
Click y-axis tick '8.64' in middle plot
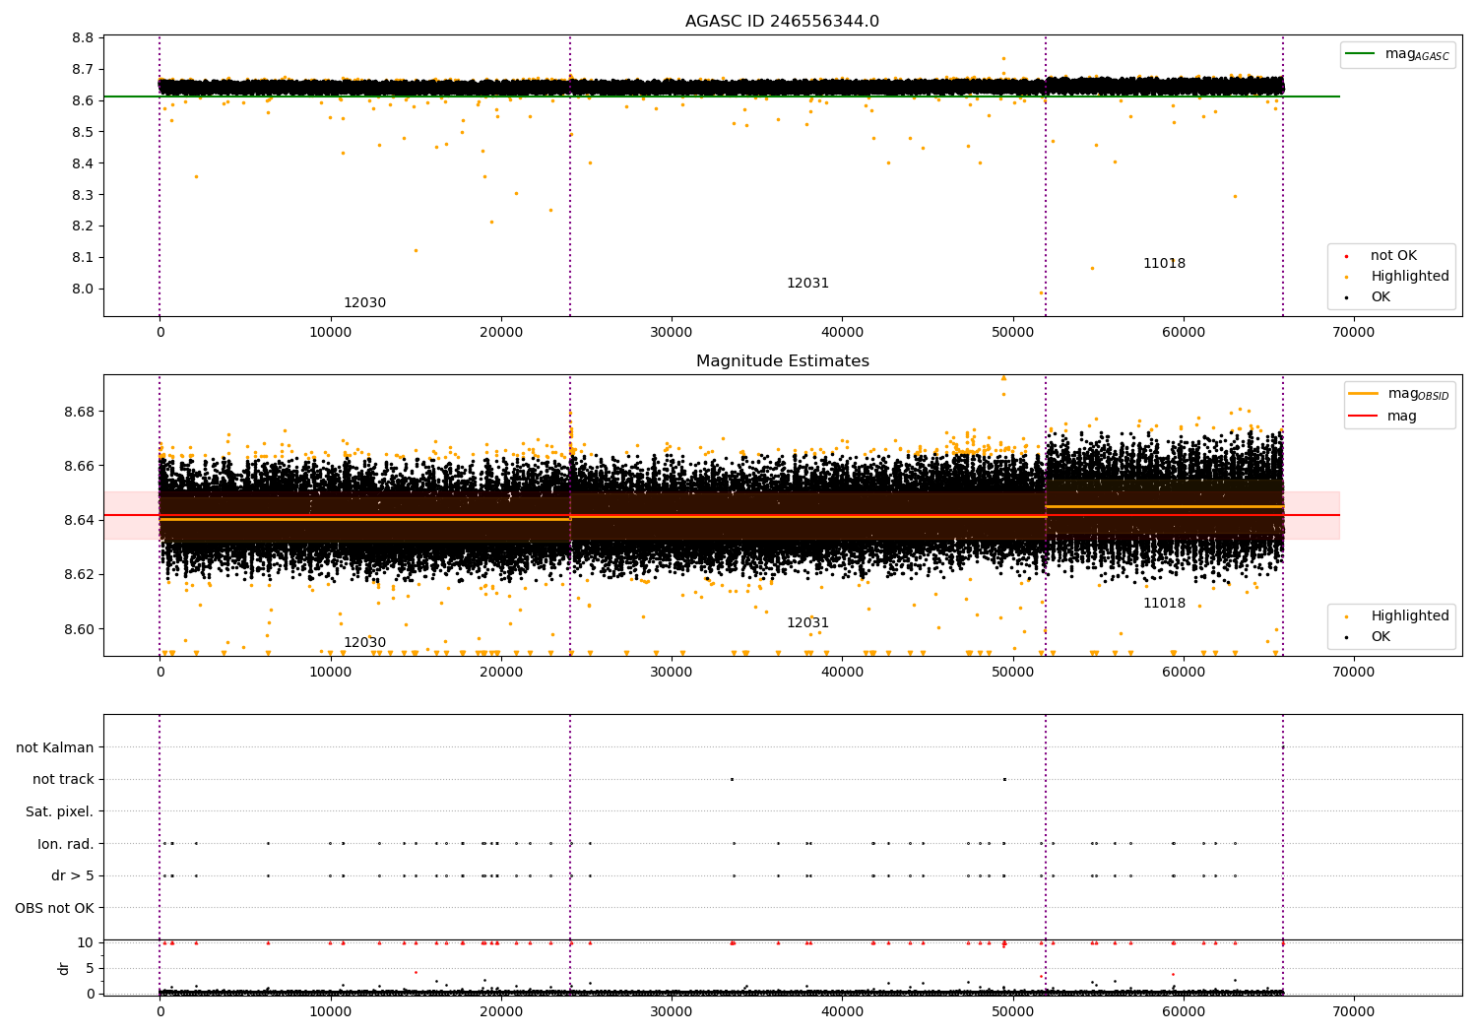tap(80, 520)
